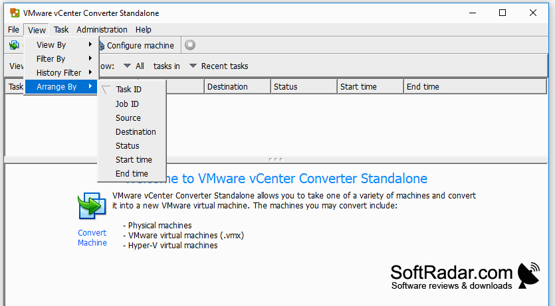
Task: Click the Configure machine toolbar button
Action: [137, 46]
